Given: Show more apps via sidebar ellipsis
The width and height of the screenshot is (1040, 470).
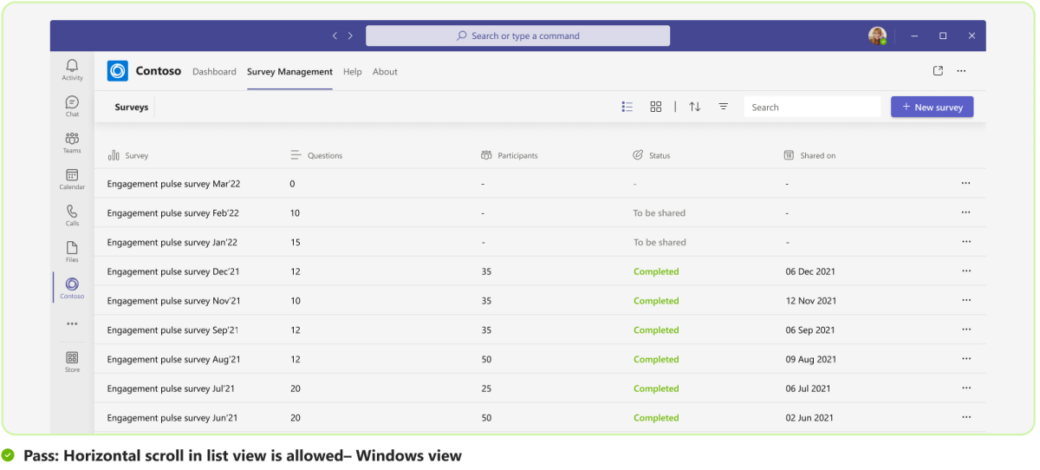Looking at the screenshot, I should 72,323.
